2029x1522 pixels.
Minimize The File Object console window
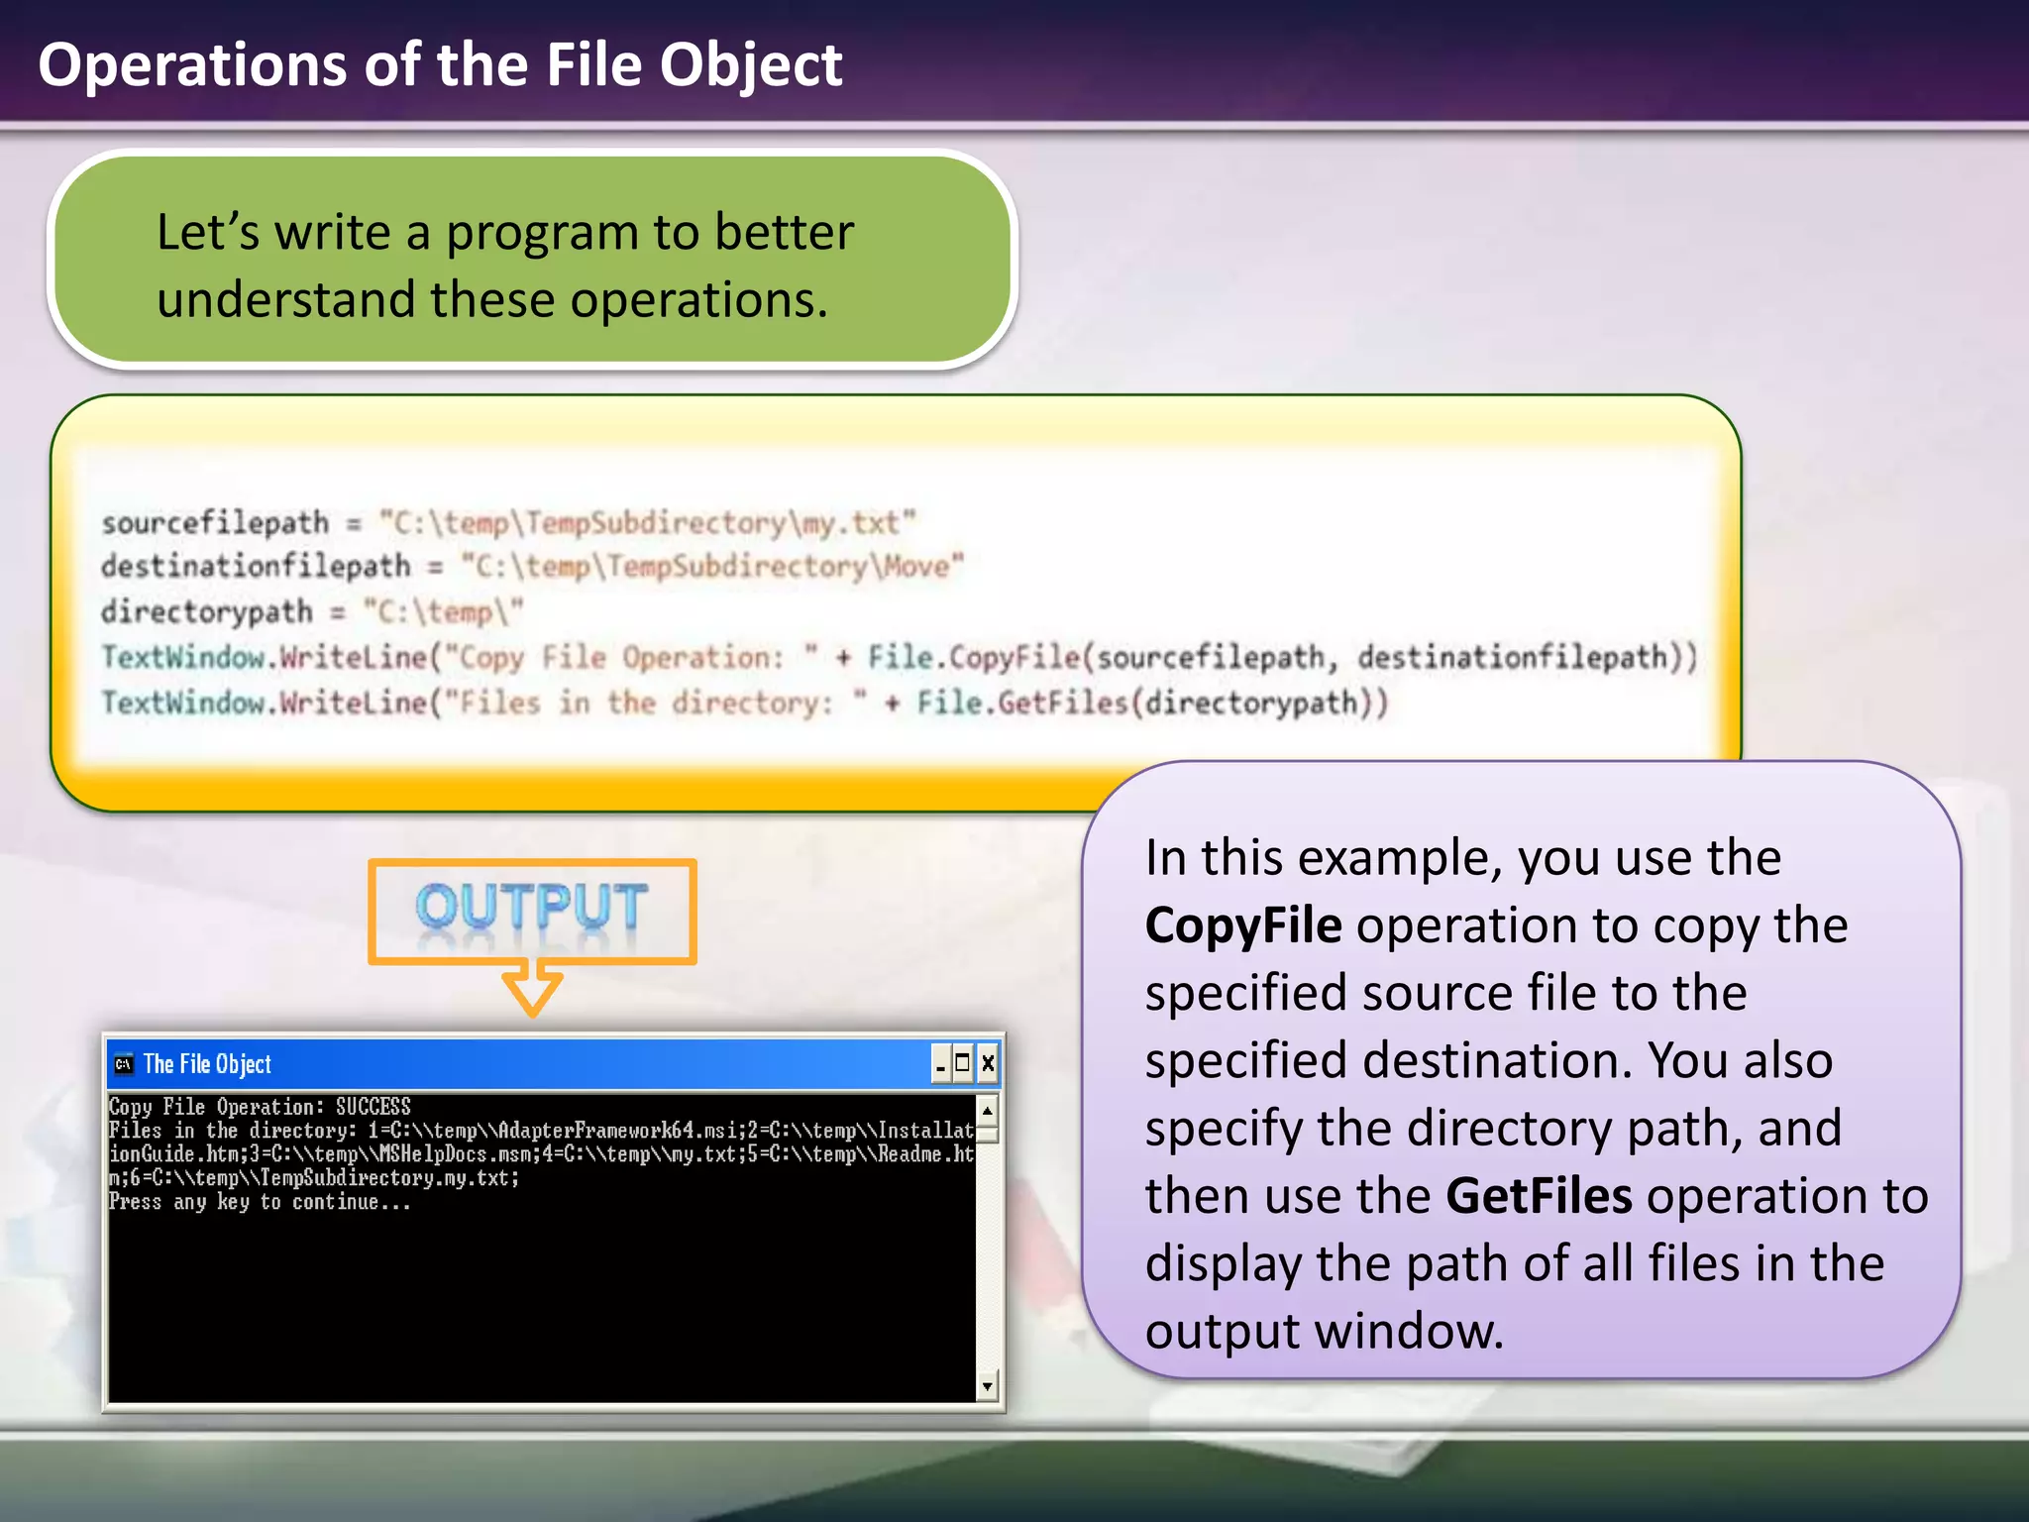(940, 1064)
